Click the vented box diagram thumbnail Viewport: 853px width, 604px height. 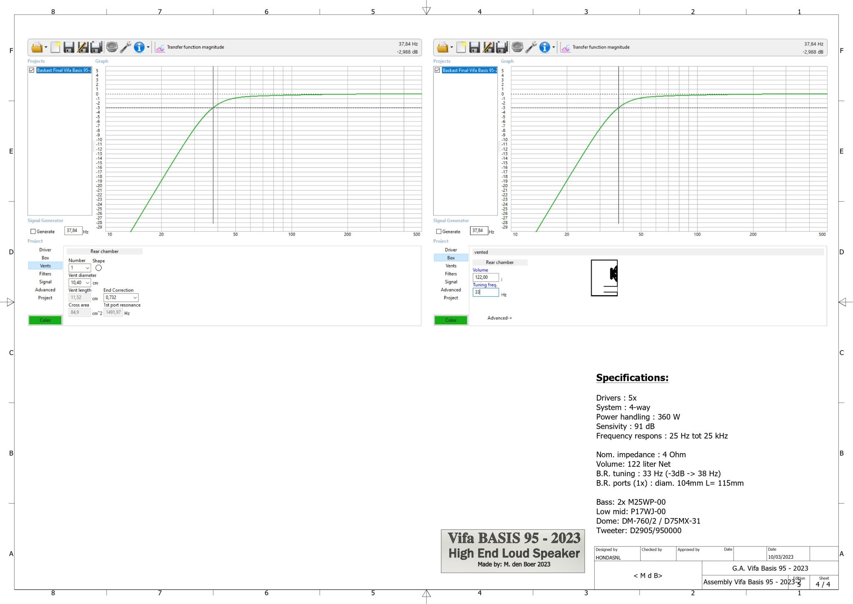click(604, 278)
